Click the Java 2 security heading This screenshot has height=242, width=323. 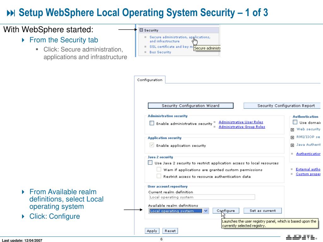pos(160,157)
